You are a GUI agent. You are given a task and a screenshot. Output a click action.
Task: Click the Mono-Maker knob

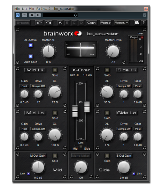81,167
